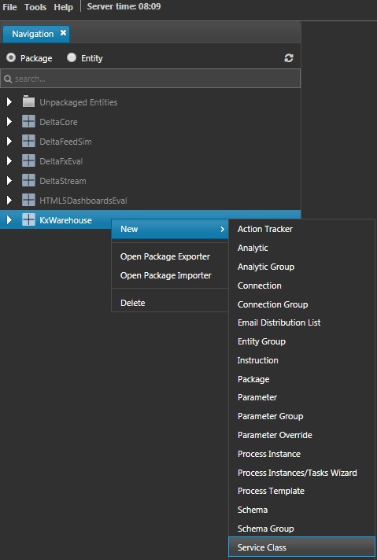Click the DeltaStream package icon

(x=28, y=181)
